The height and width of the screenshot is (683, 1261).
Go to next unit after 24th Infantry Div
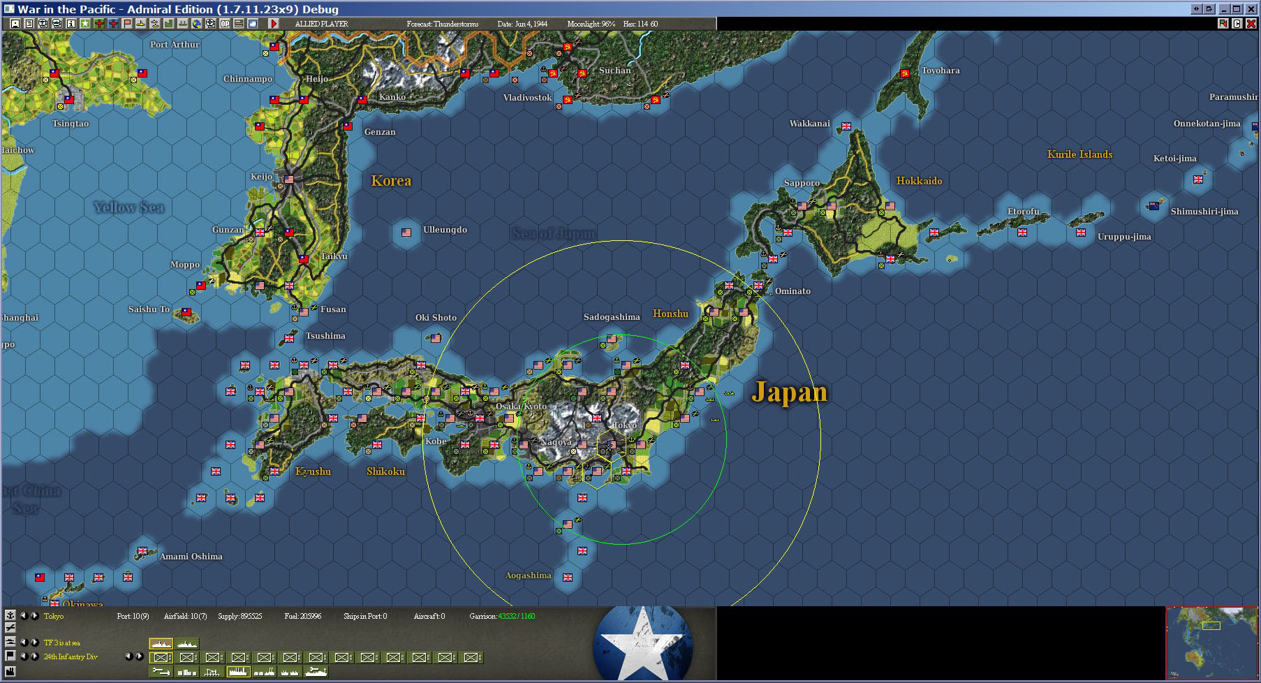coord(34,656)
